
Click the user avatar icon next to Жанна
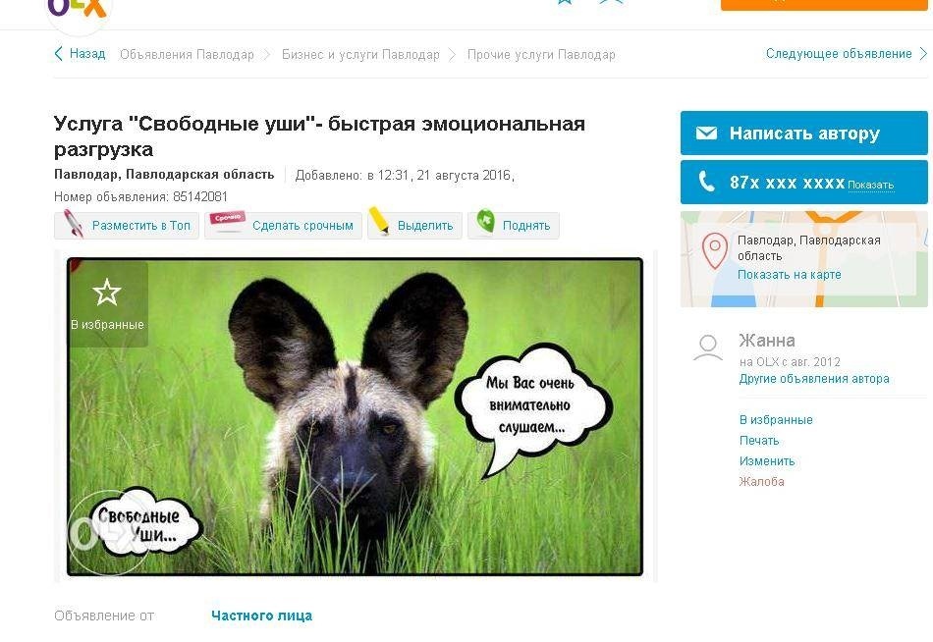click(708, 348)
